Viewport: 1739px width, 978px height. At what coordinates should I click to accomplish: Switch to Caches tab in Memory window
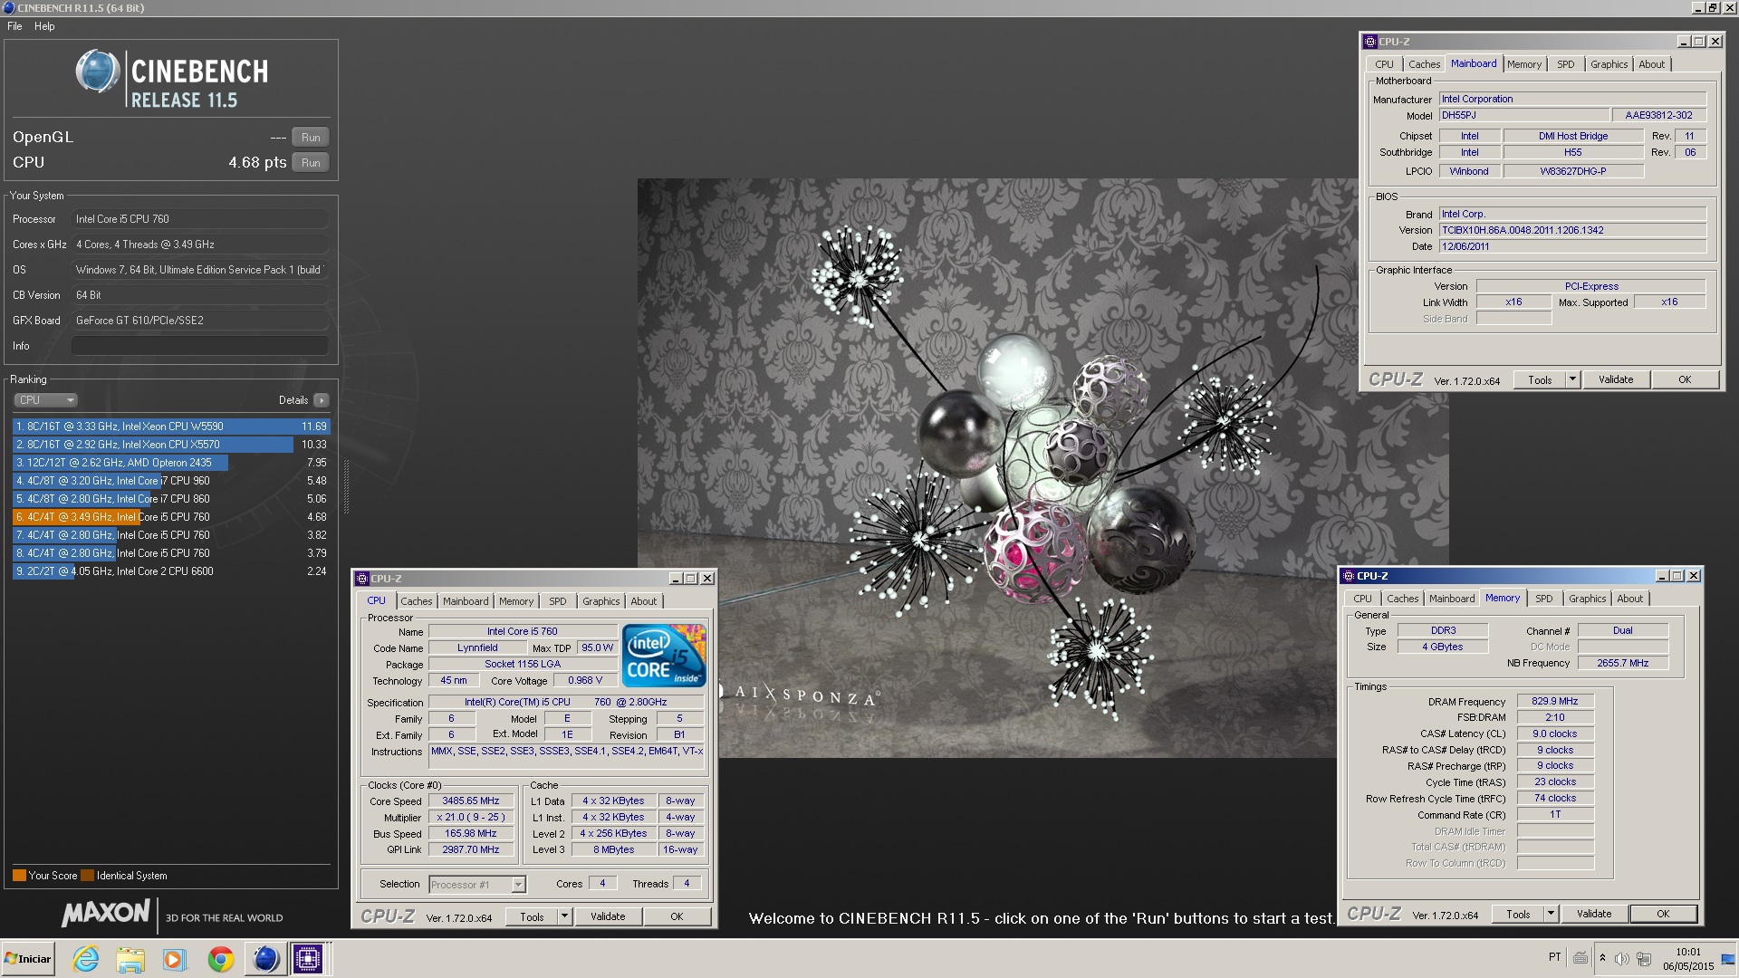[x=1403, y=599]
